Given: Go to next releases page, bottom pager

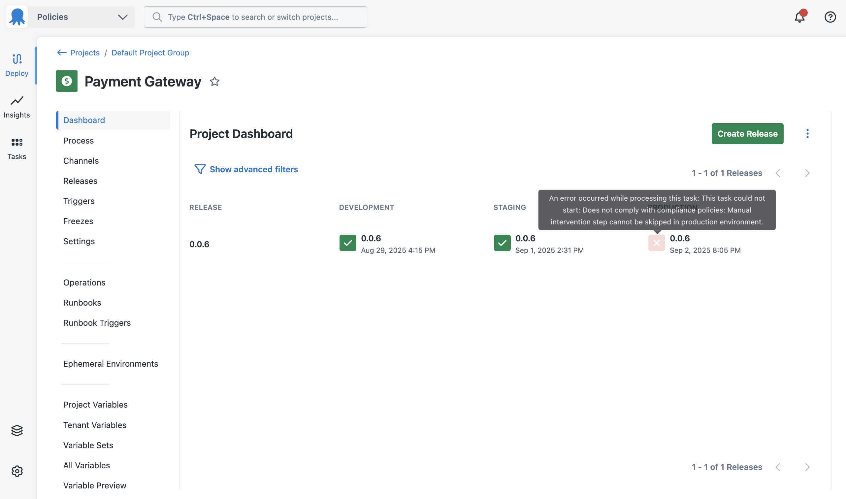Looking at the screenshot, I should [807, 467].
